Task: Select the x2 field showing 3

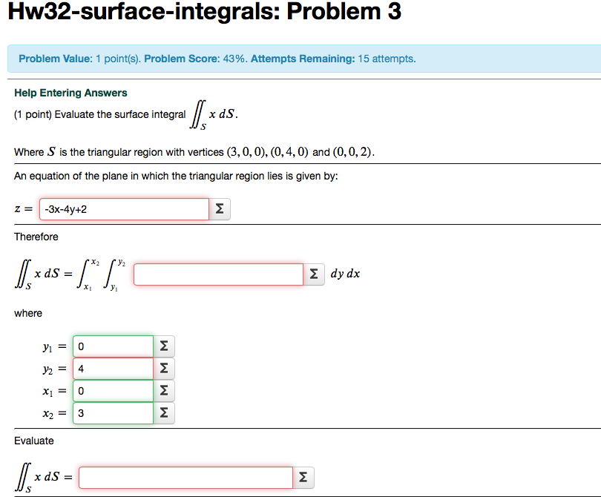Action: 112,412
